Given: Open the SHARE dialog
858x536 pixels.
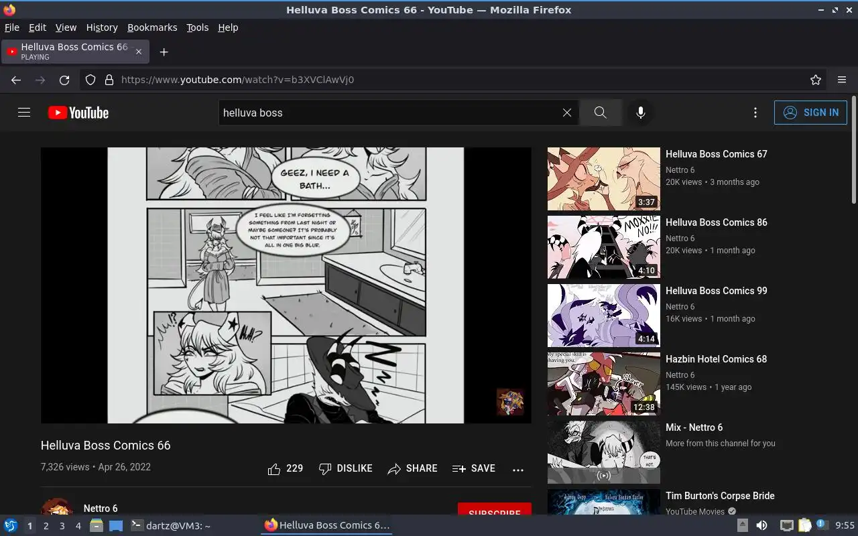Looking at the screenshot, I should click(x=412, y=468).
